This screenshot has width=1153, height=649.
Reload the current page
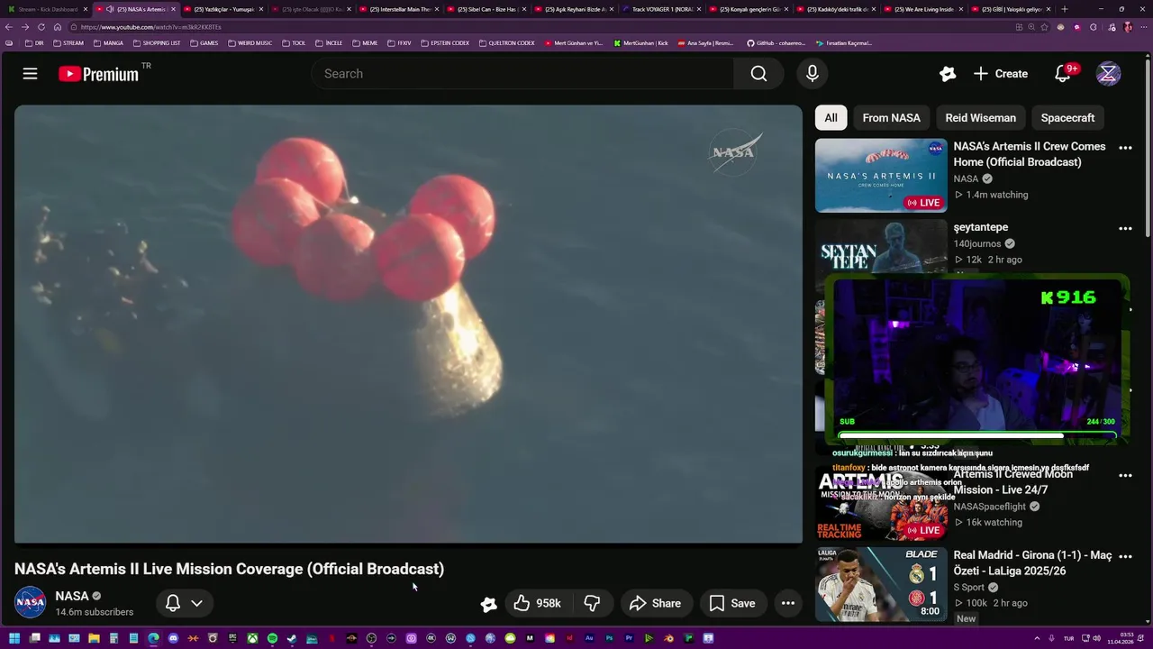pos(41,27)
